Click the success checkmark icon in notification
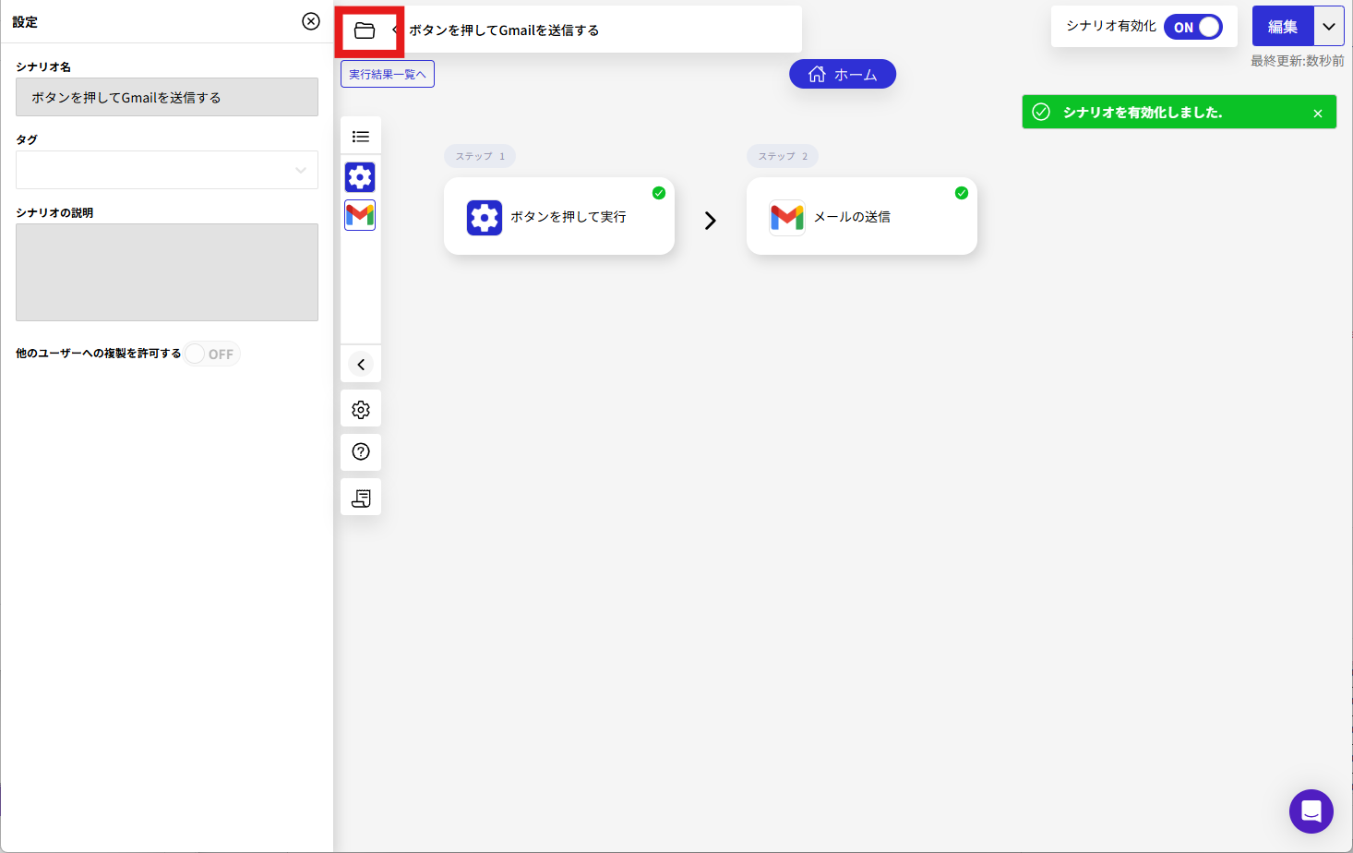Viewport: 1353px width, 853px height. click(1041, 112)
